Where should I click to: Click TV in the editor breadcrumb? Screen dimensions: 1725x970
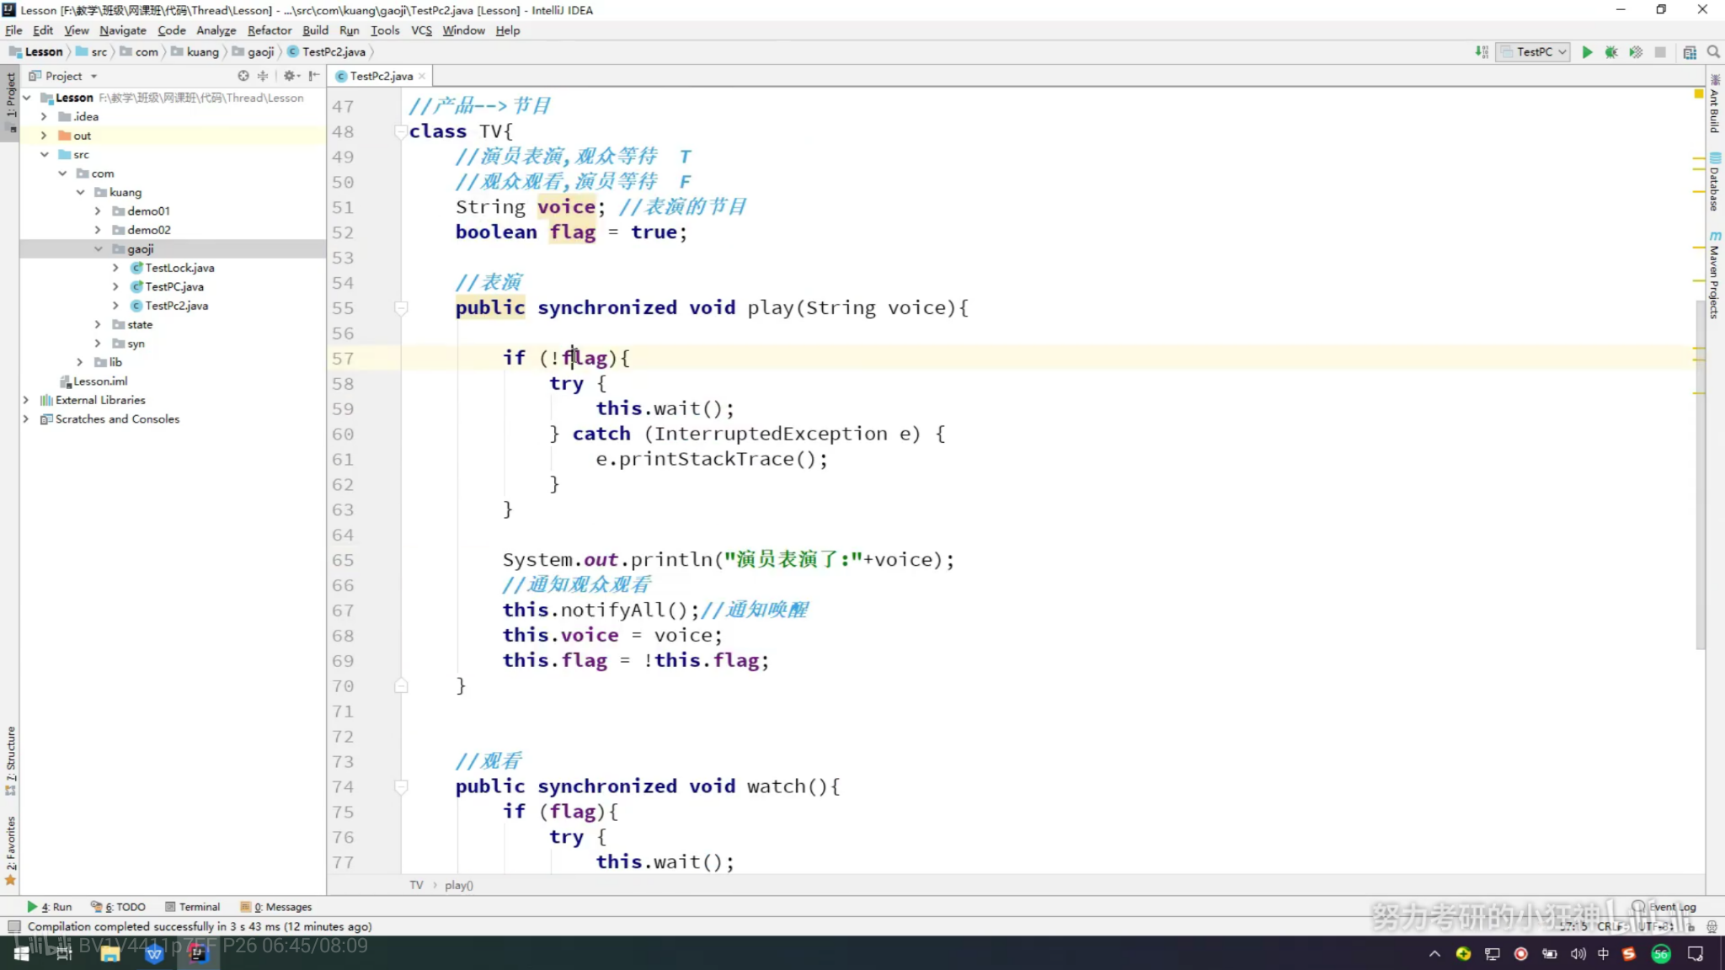416,885
